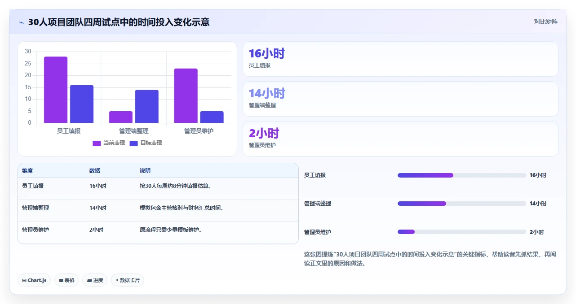Viewport: 576px width, 304px height.
Task: Click the purple 当前表现 bar for 管理员维护
Action: [x=186, y=96]
